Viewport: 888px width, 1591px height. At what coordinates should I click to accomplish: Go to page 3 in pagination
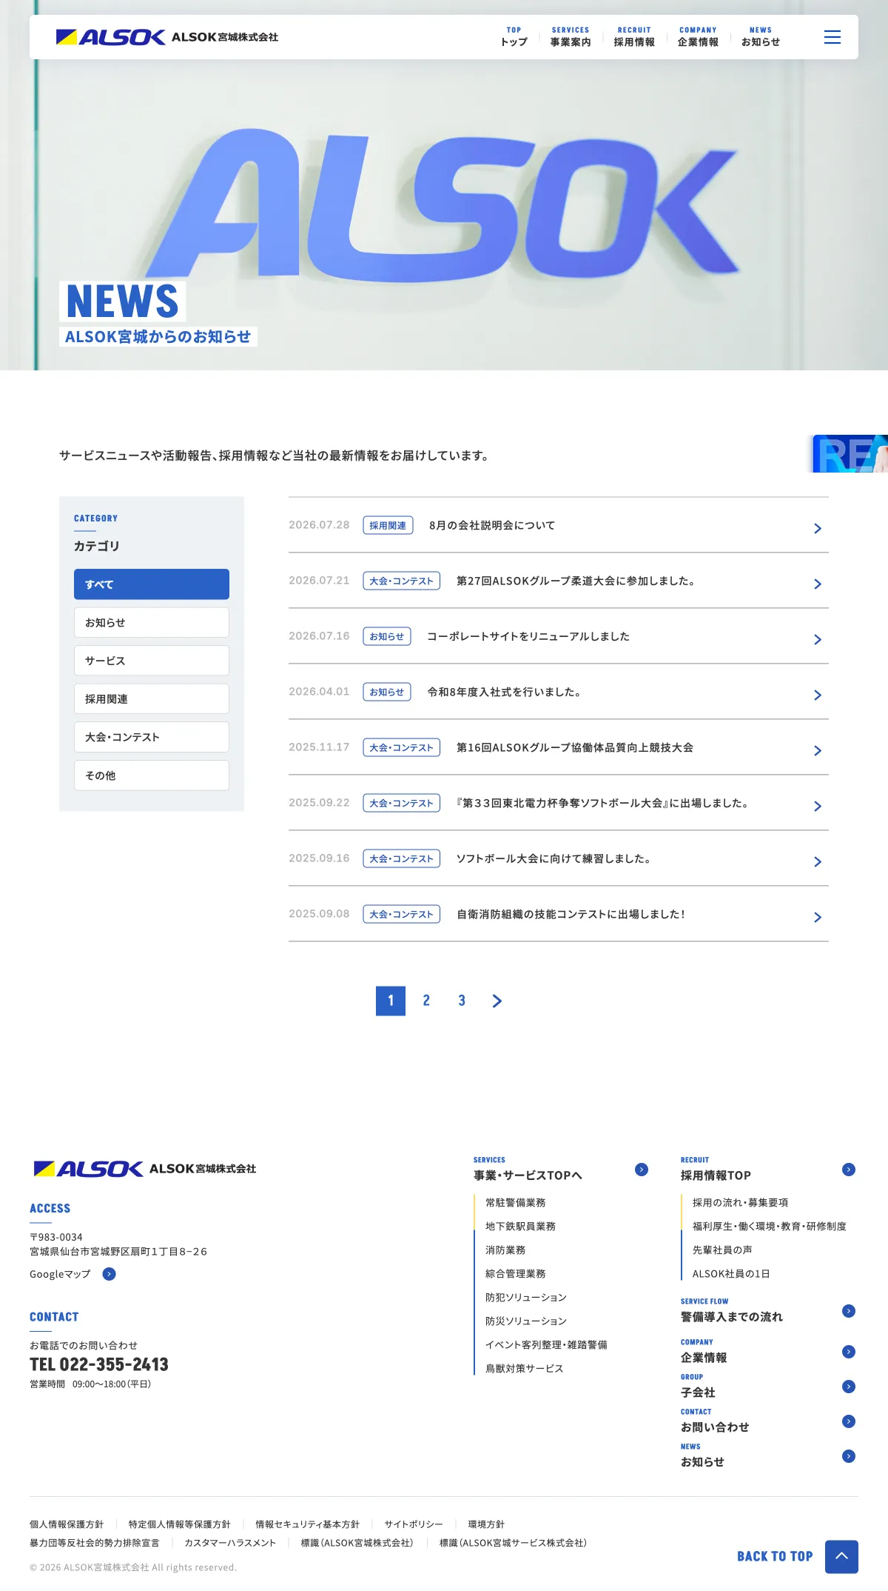click(462, 1001)
